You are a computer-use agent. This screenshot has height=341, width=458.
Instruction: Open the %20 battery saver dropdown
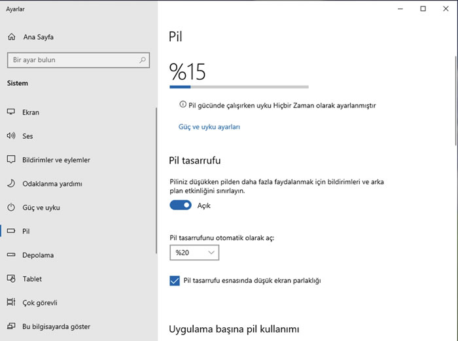point(194,253)
